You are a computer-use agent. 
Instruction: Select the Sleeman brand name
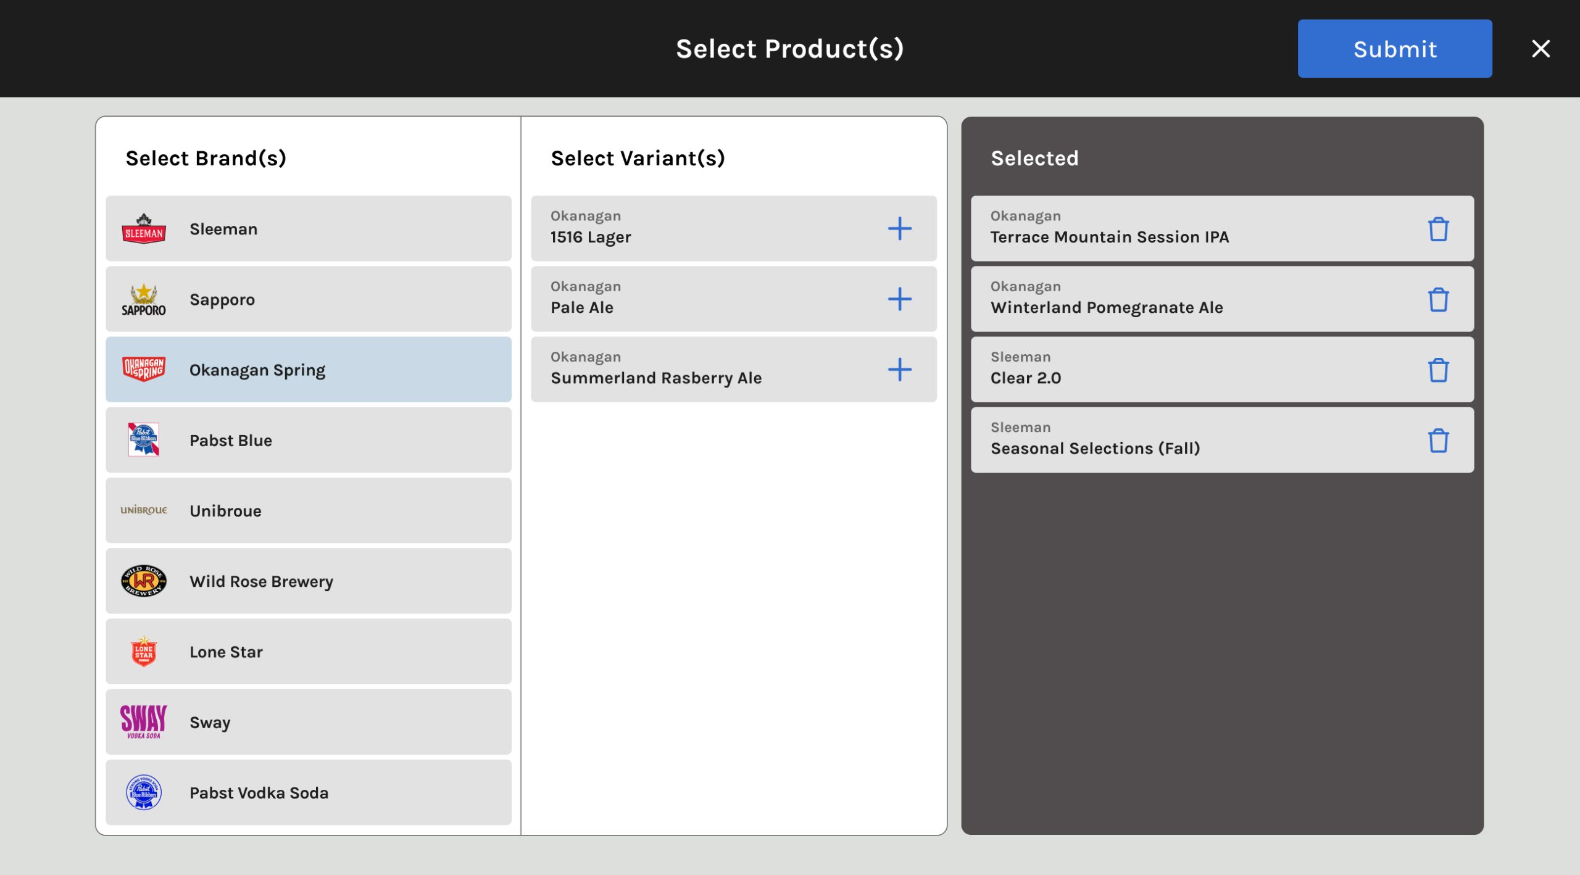pyautogui.click(x=223, y=229)
